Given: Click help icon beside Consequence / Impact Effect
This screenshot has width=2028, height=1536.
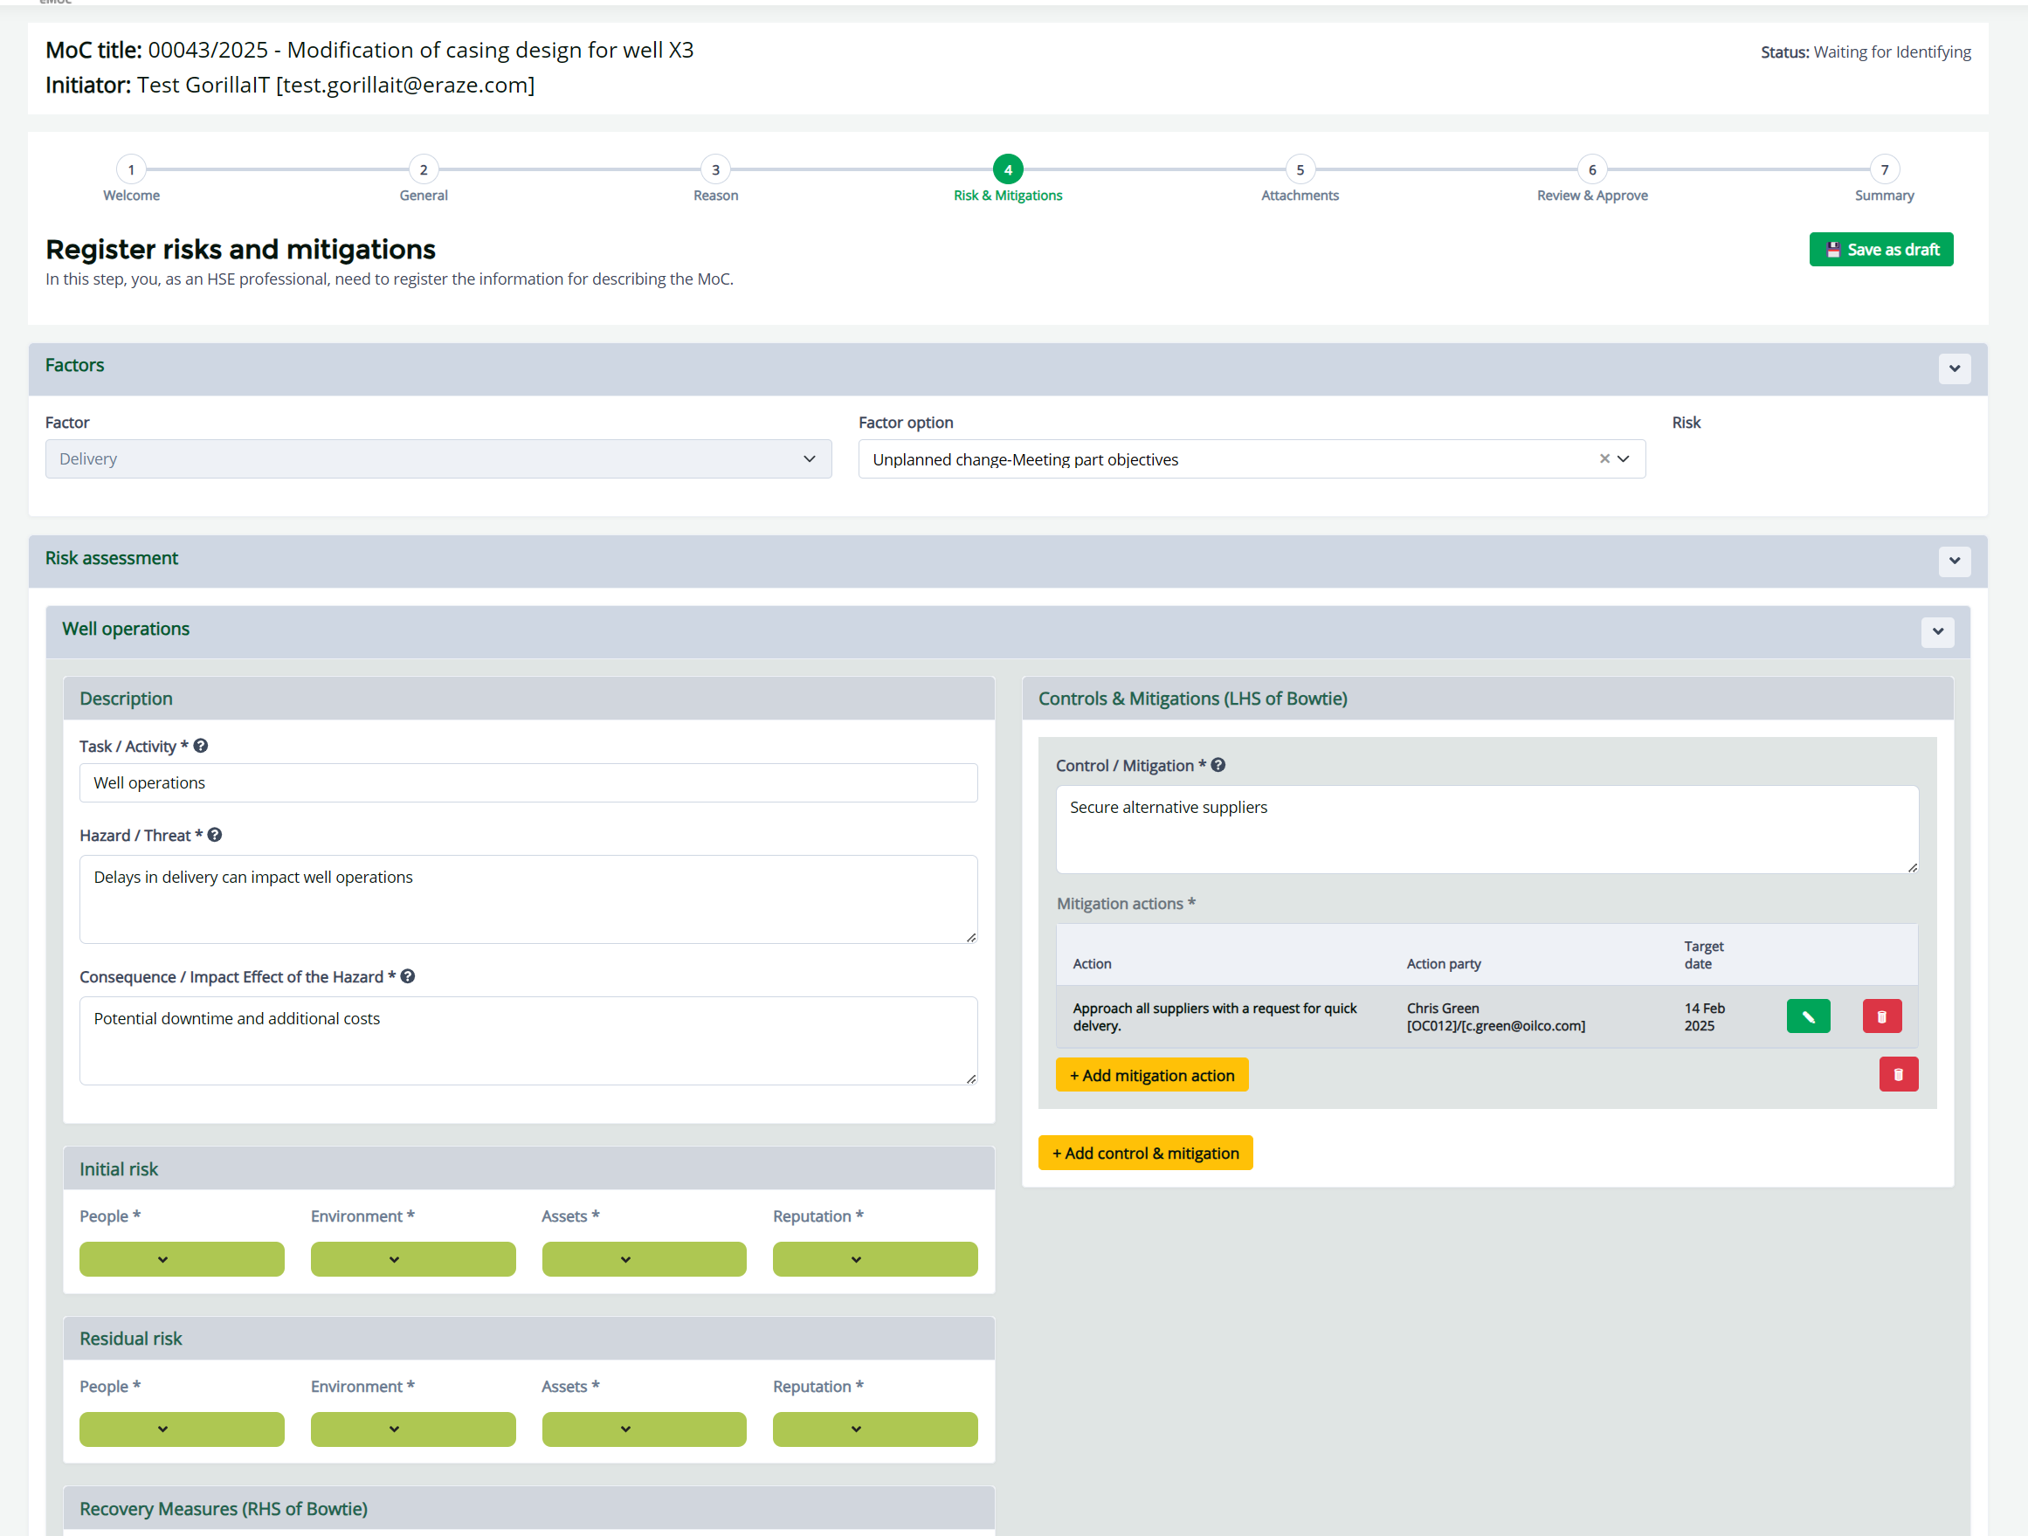Looking at the screenshot, I should point(408,976).
